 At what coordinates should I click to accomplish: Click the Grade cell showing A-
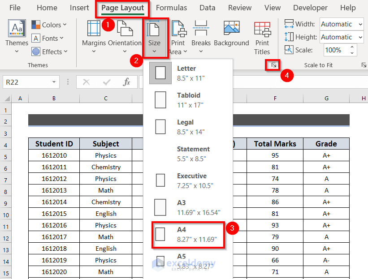[x=326, y=260]
